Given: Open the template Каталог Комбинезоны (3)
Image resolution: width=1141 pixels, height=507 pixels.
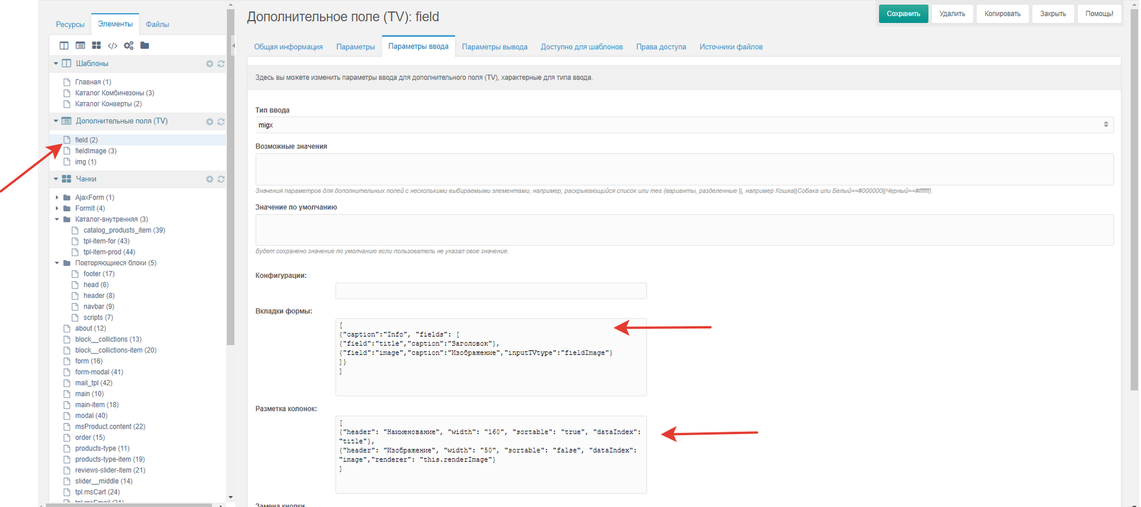Looking at the screenshot, I should (x=114, y=93).
